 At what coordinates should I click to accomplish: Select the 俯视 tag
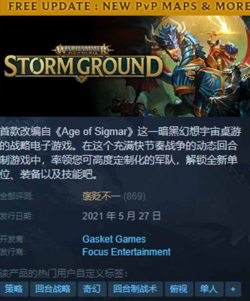(x=179, y=289)
